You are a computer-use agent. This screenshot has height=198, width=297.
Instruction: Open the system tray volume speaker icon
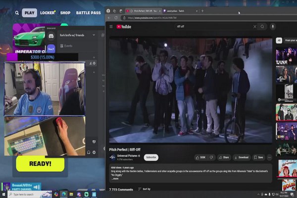point(277,195)
